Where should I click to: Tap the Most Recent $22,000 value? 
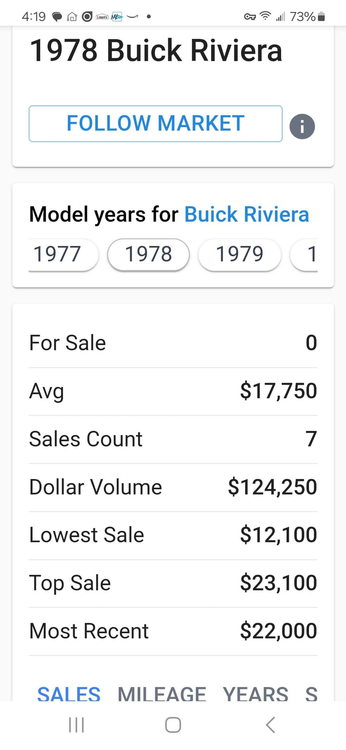[278, 631]
